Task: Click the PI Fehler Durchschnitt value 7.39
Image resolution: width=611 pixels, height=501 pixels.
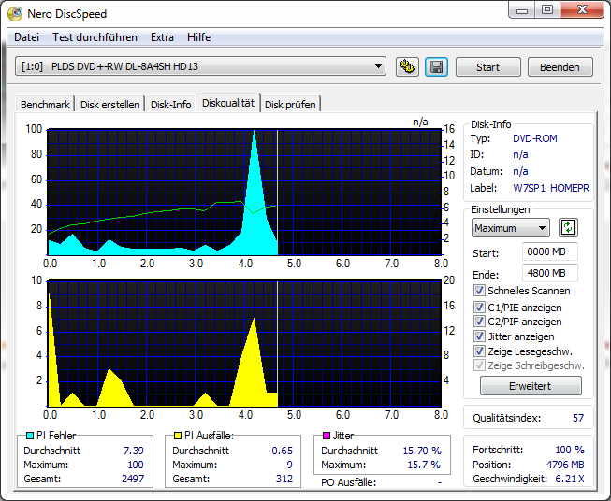Action: (134, 451)
